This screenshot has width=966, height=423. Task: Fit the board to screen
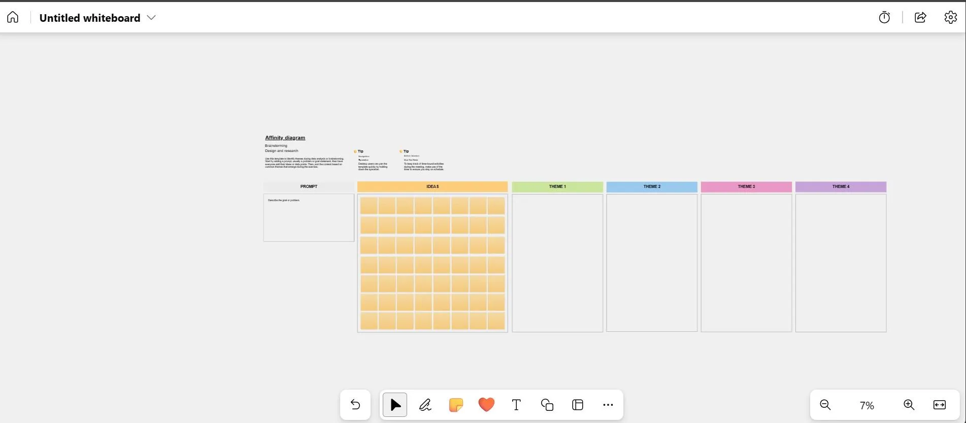[x=940, y=405]
